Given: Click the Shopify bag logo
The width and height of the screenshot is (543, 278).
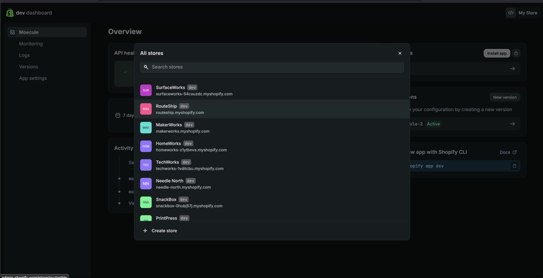Looking at the screenshot, I should pos(9,13).
